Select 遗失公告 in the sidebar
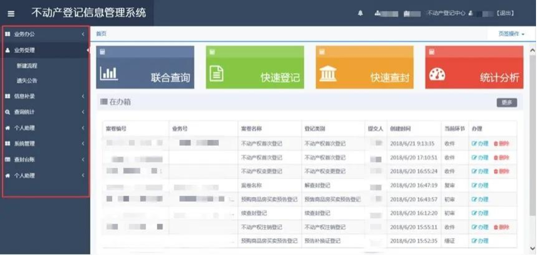537x257 pixels. [27, 81]
